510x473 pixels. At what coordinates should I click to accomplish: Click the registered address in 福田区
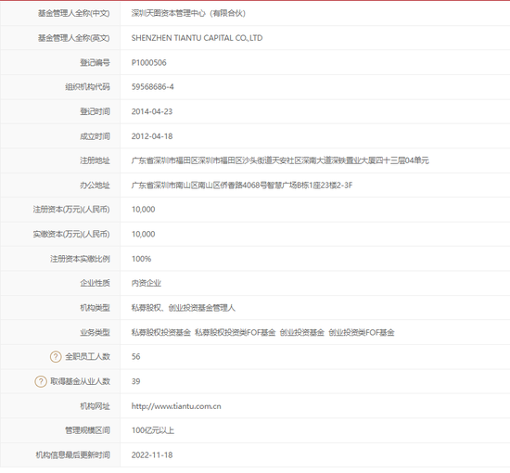[280, 160]
